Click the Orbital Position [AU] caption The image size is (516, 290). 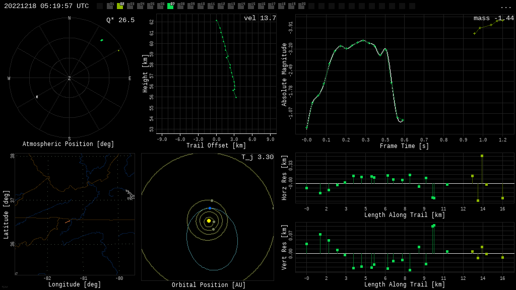[209, 285]
